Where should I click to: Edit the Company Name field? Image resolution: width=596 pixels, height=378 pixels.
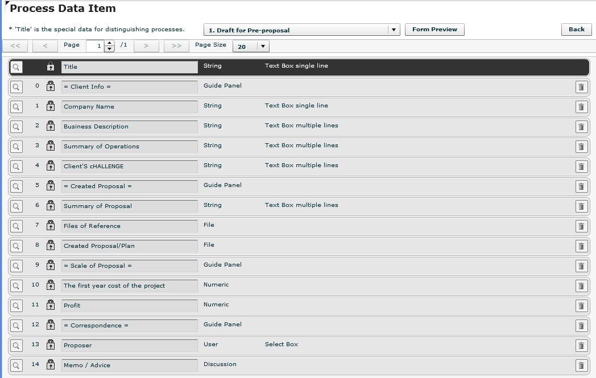[x=130, y=107]
